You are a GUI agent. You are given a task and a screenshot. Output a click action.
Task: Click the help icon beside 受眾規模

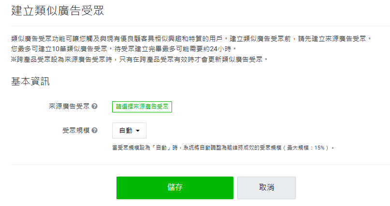pos(95,130)
